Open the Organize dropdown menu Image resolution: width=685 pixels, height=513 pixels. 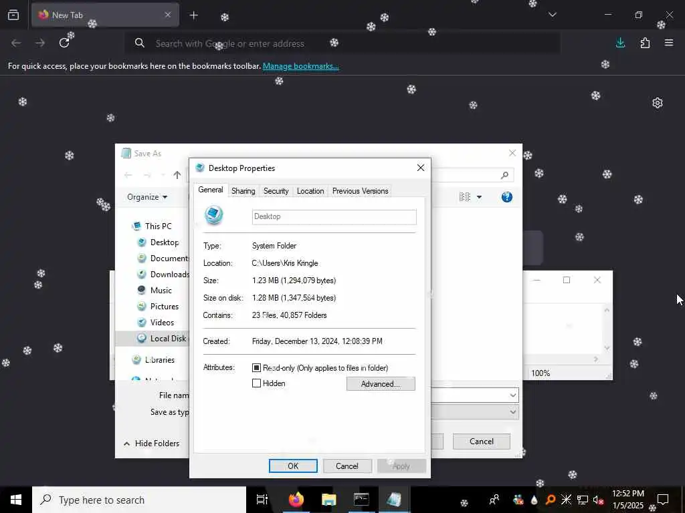pyautogui.click(x=147, y=197)
